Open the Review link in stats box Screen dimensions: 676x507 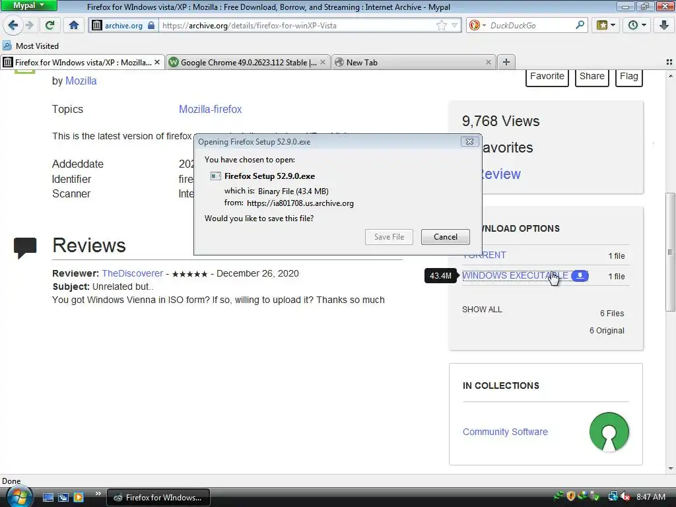pos(502,174)
